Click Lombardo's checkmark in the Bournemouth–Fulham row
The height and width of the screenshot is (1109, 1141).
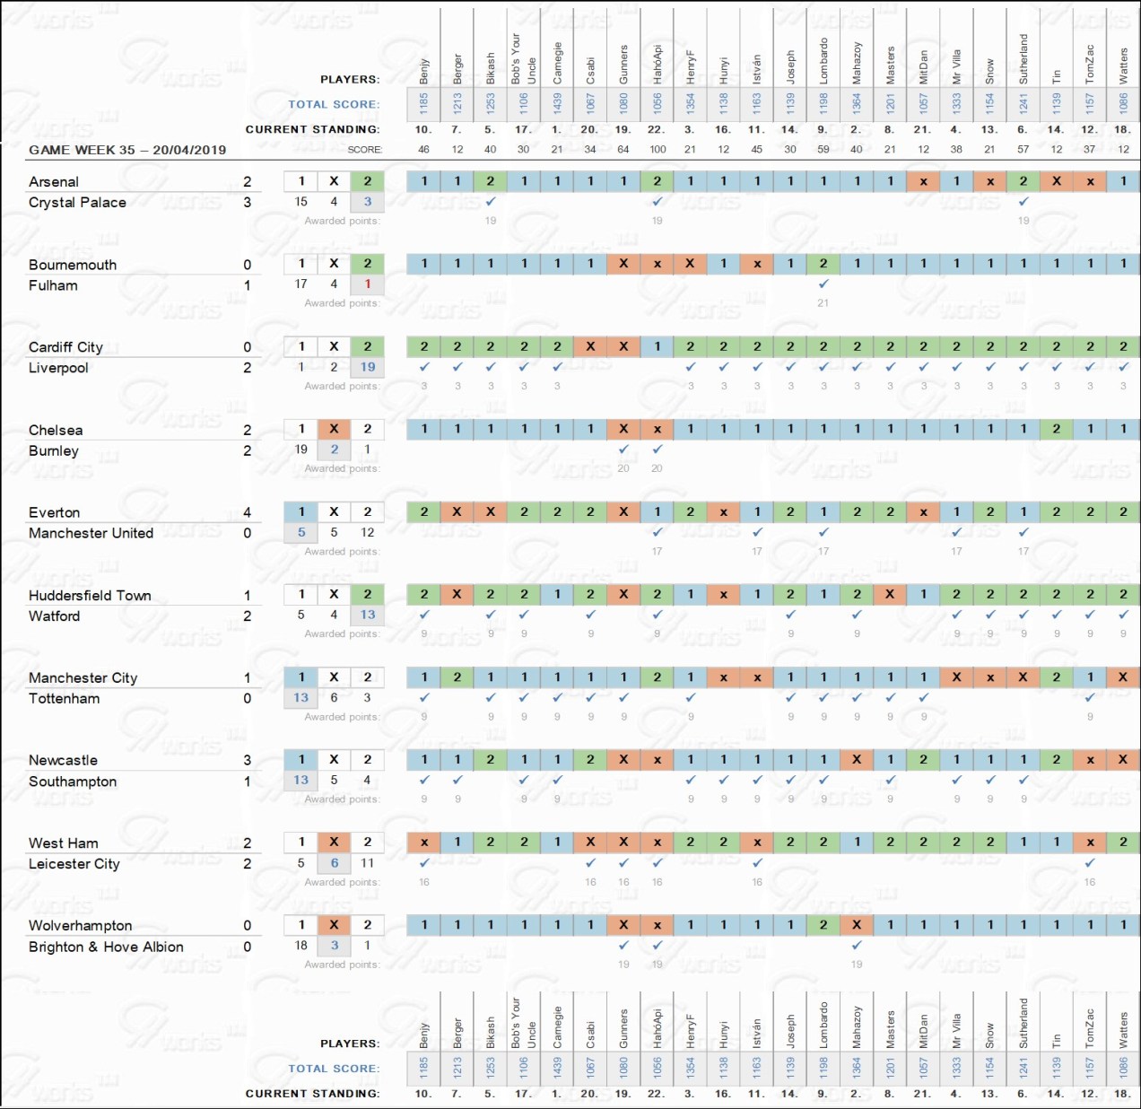(823, 284)
